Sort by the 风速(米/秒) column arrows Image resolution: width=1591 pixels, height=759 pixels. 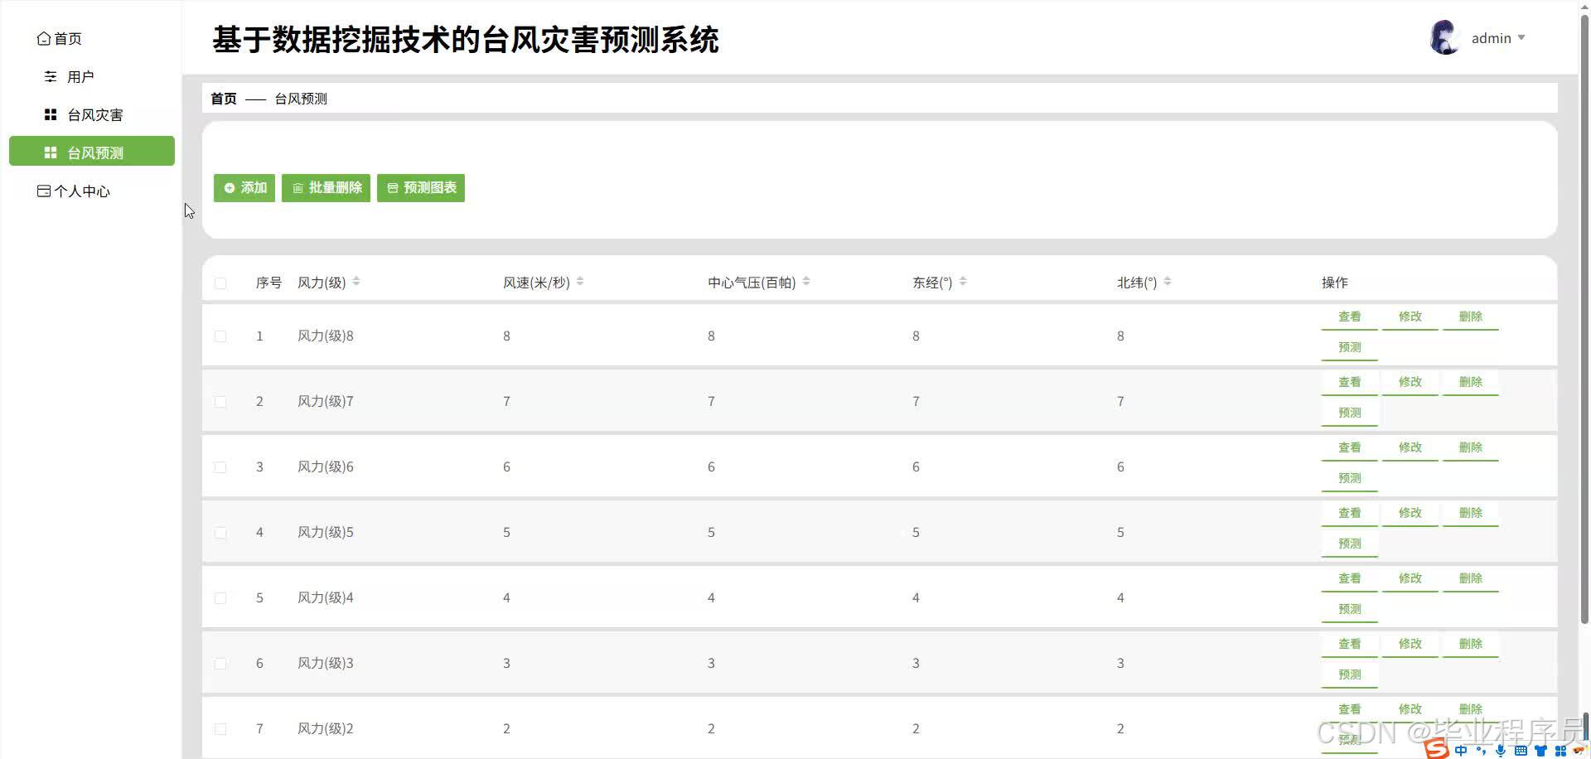click(x=580, y=282)
